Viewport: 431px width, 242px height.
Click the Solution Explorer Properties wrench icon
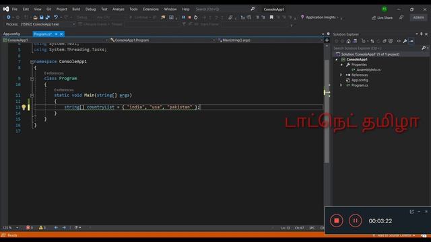click(405, 41)
